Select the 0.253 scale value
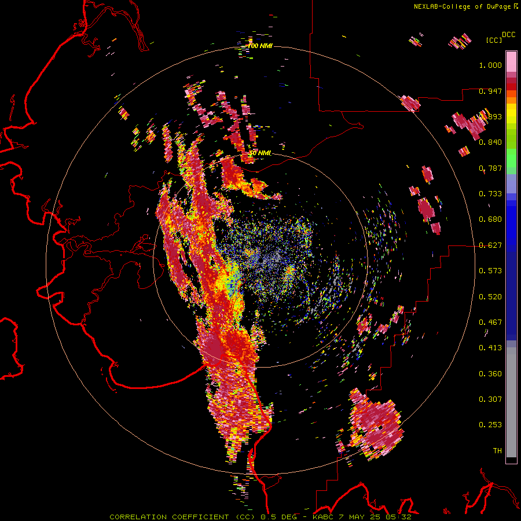Viewport: 521px width, 521px height. pos(490,425)
